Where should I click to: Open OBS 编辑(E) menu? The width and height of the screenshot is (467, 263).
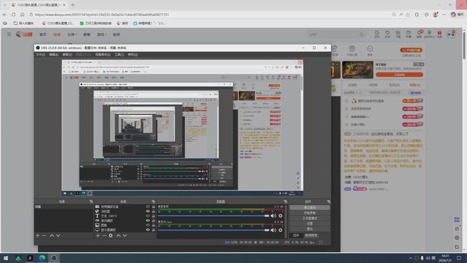(x=54, y=54)
